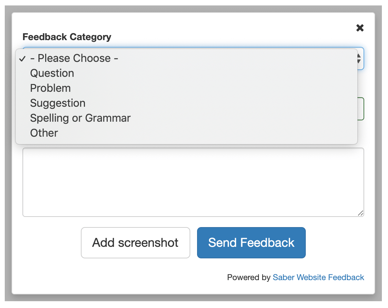Click the blue 'Send Feedback' button
This screenshot has width=388, height=308.
coord(251,242)
